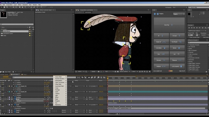
Task: Click the project search field
Action: (17, 24)
